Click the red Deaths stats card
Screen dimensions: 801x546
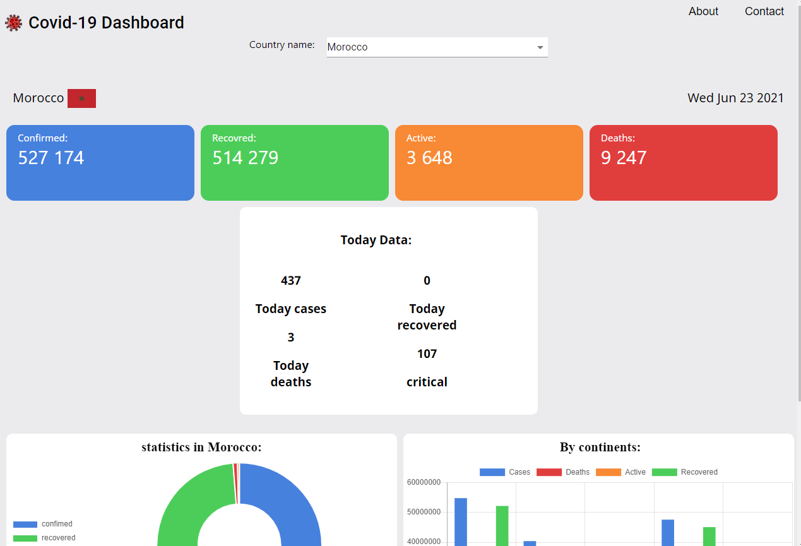[x=684, y=163]
